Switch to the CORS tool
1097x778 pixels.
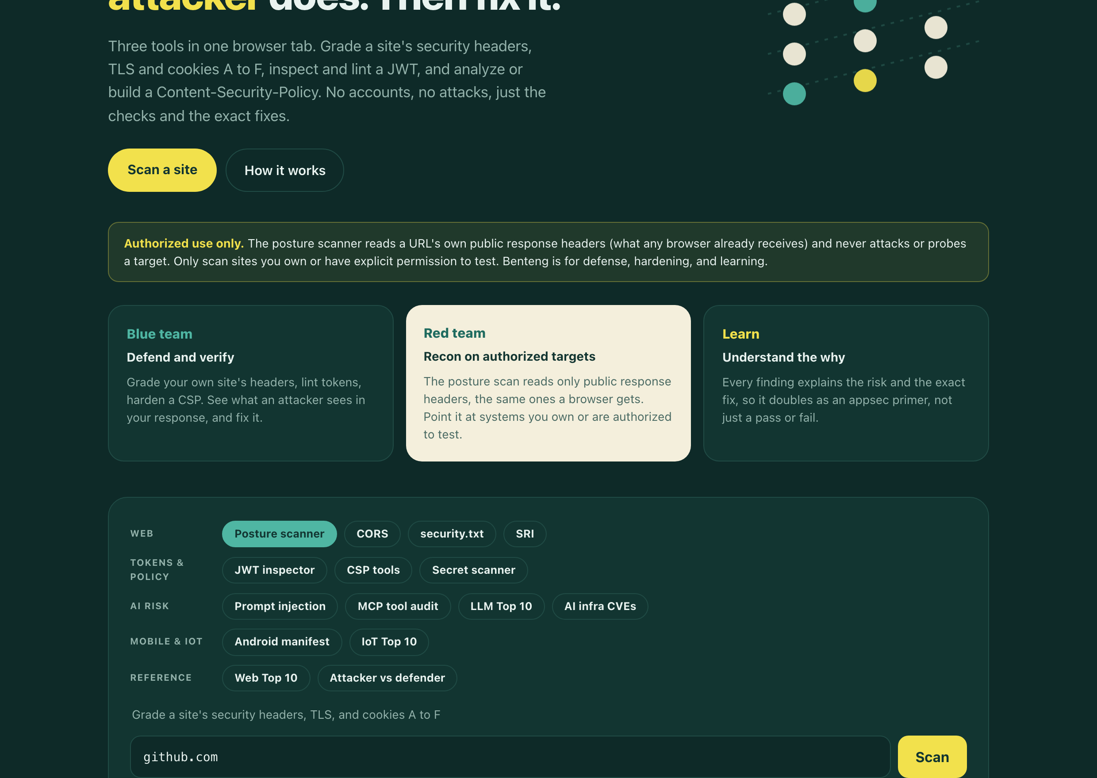372,534
